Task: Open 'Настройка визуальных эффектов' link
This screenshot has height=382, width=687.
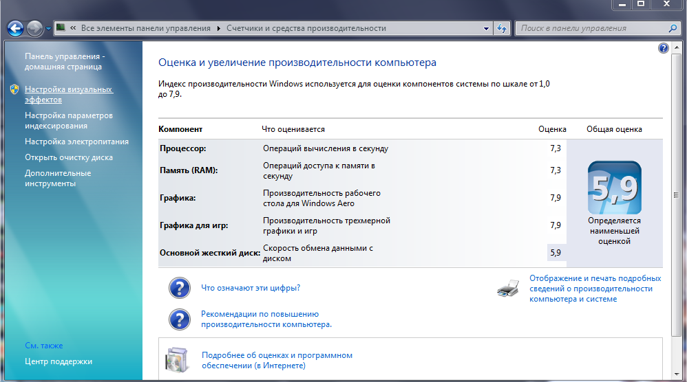Action: tap(69, 94)
